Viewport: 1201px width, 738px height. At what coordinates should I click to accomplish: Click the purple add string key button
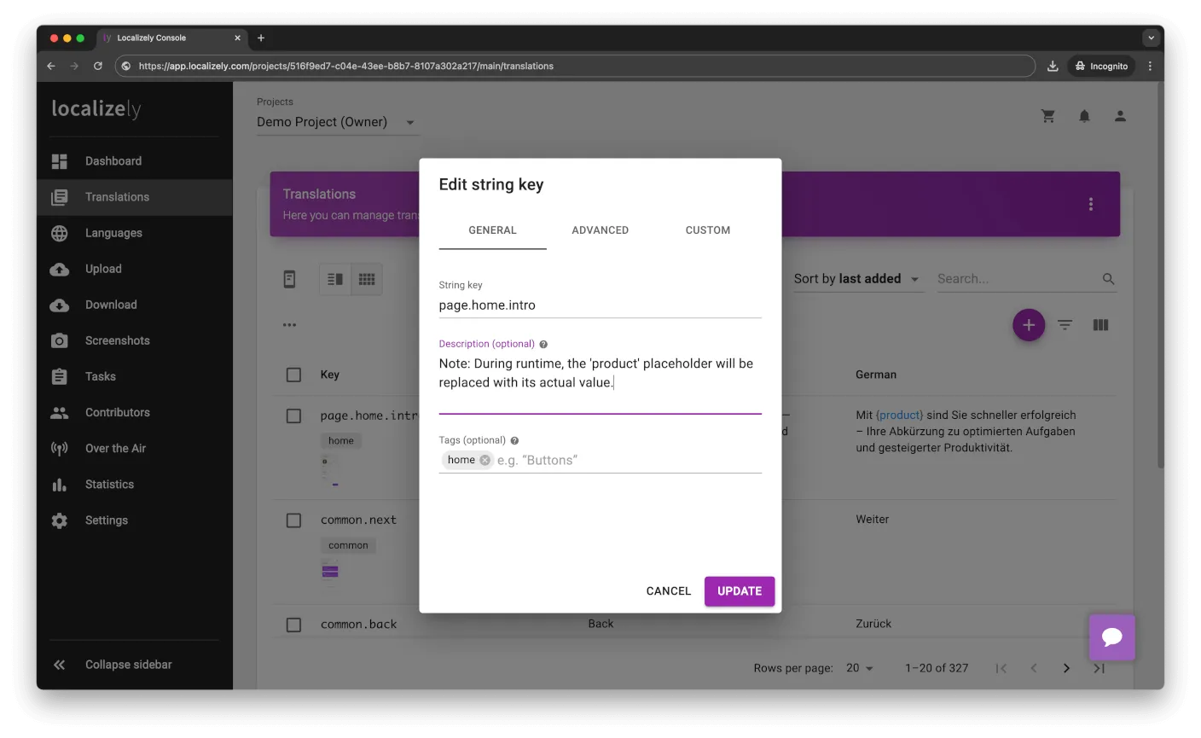click(1028, 325)
